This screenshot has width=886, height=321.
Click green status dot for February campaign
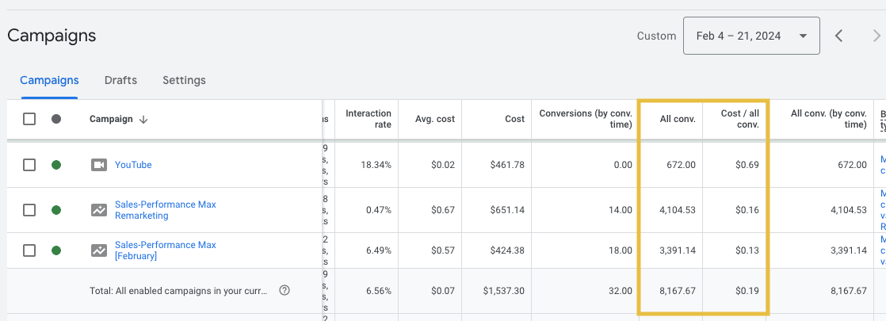coord(56,250)
